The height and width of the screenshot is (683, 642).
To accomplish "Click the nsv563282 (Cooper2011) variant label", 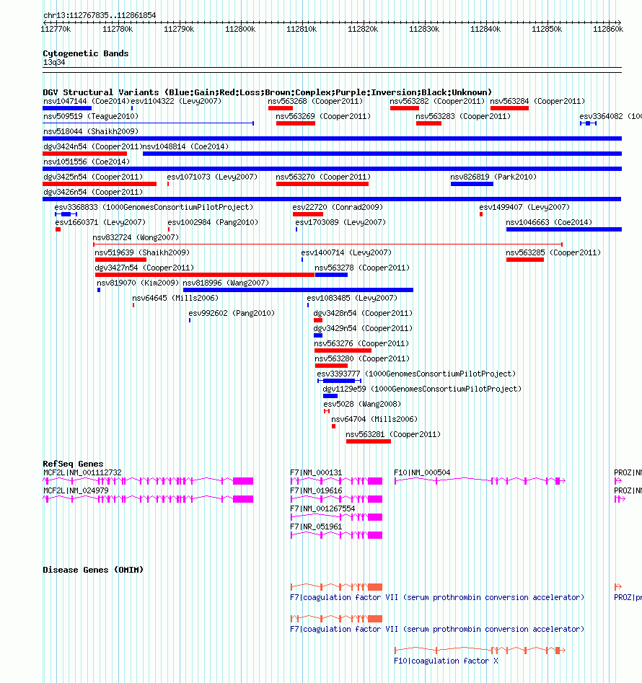I will (x=437, y=101).
